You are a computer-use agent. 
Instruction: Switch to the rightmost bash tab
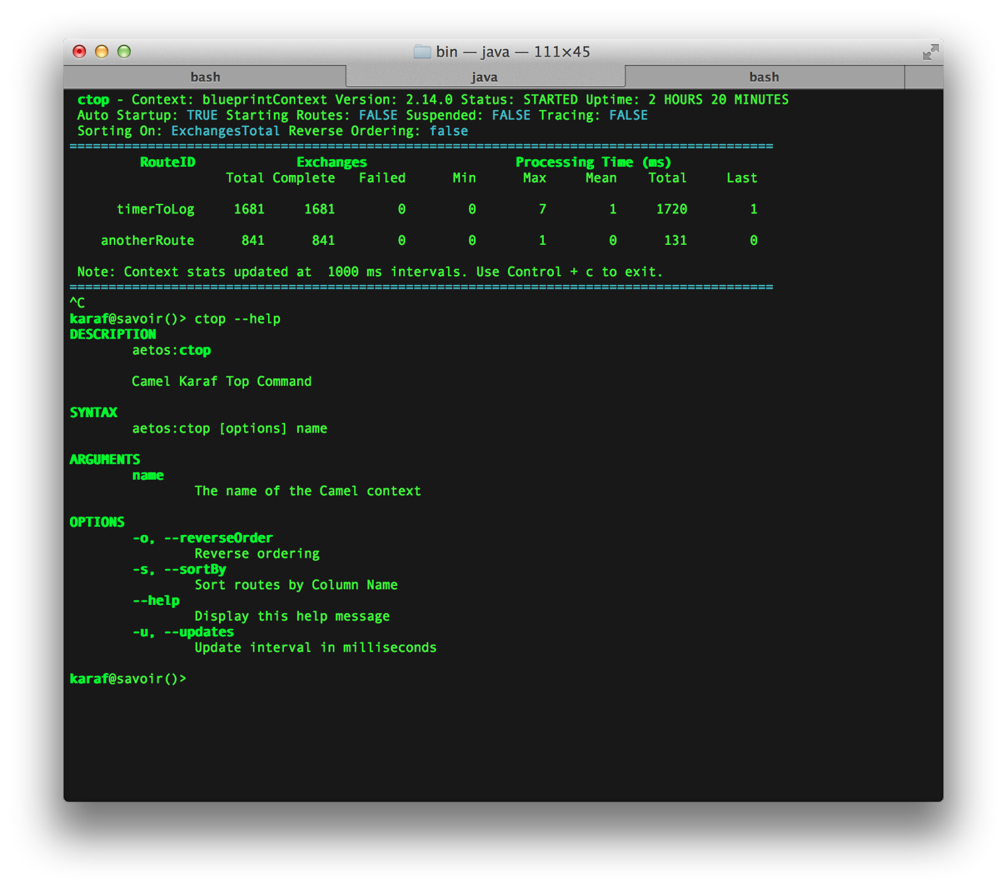pyautogui.click(x=763, y=76)
